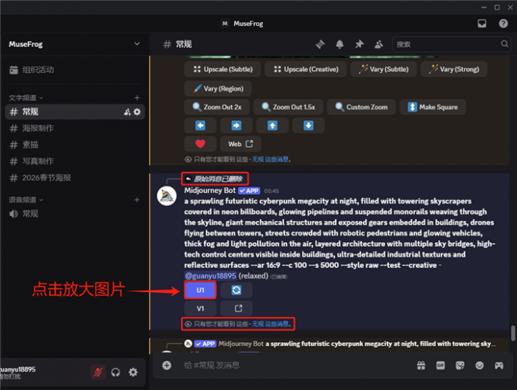The width and height of the screenshot is (517, 390).
Task: Favorite the image with heart button
Action: pos(200,144)
